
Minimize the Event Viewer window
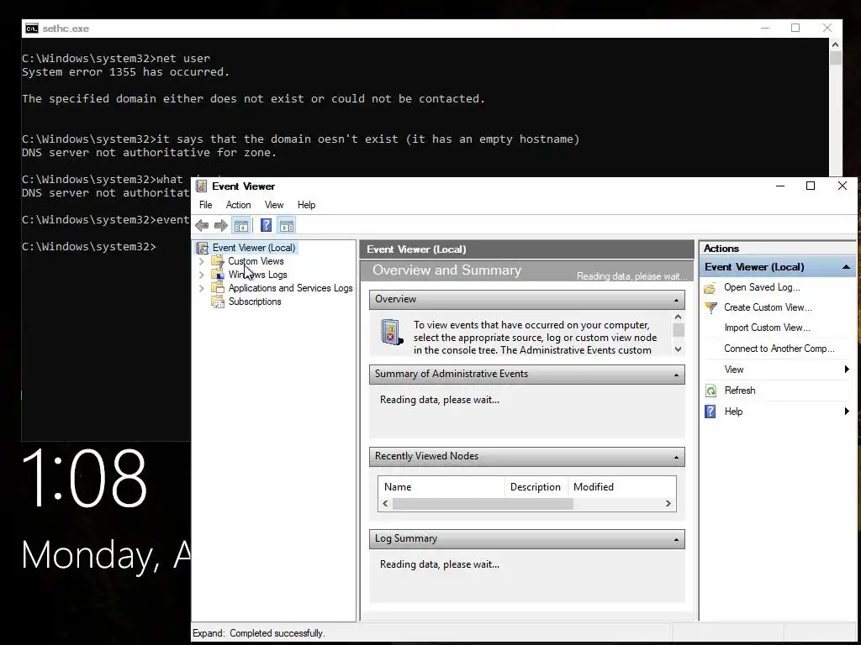coord(779,186)
